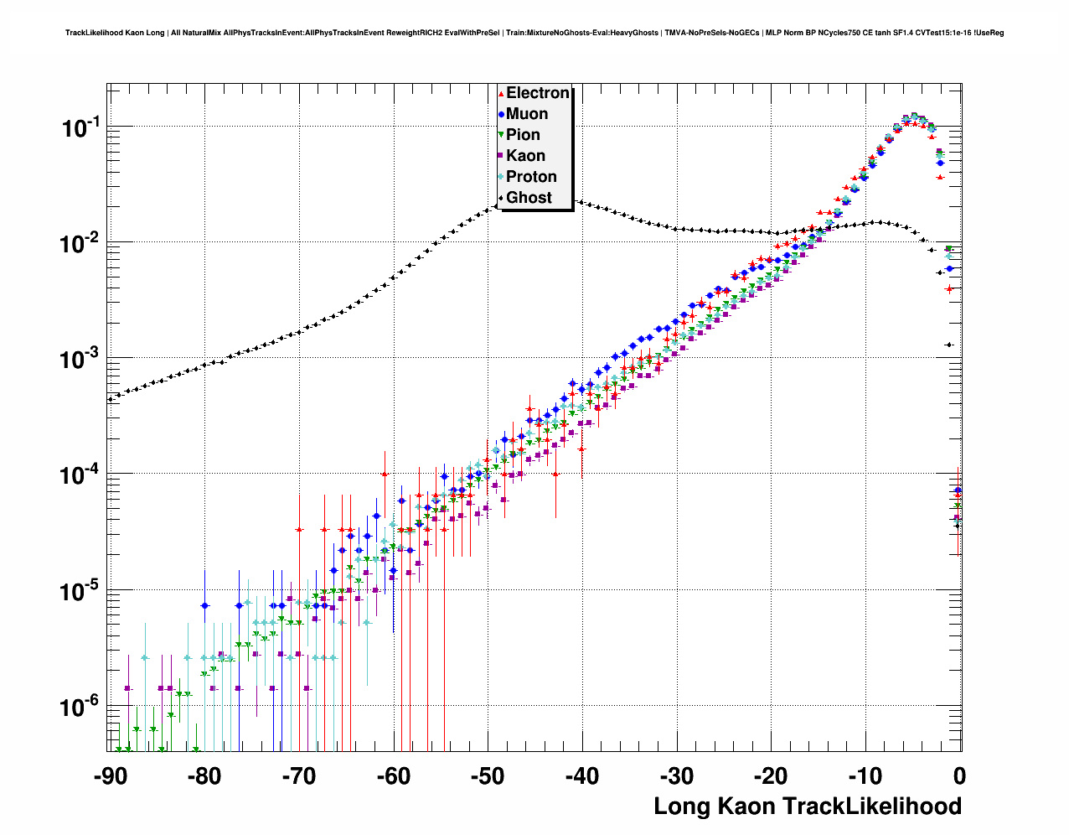
Task: Click the red Electron marker in legend
Action: (x=501, y=94)
